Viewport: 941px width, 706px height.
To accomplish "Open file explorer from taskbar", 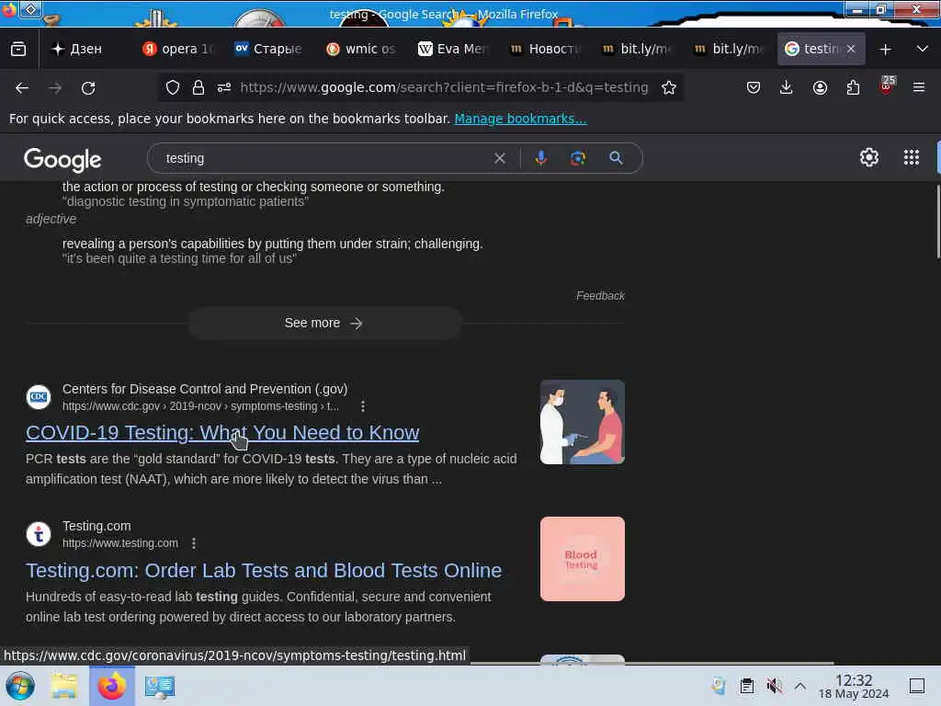I will [x=64, y=686].
